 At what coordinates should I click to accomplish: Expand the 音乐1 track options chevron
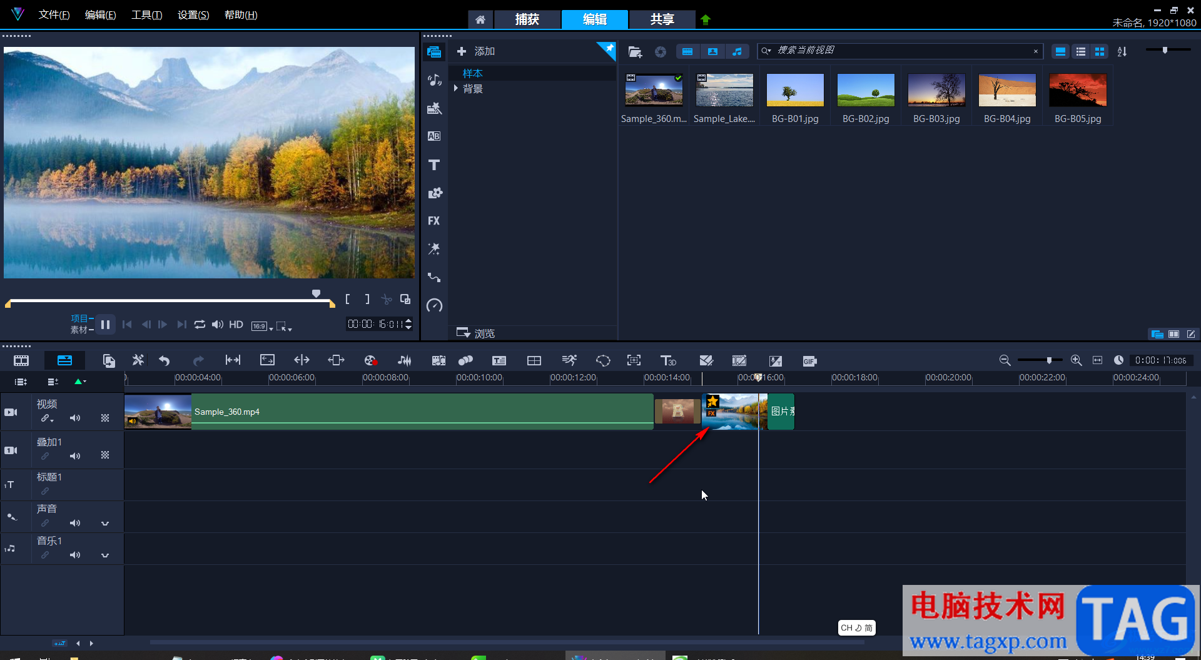tap(105, 555)
